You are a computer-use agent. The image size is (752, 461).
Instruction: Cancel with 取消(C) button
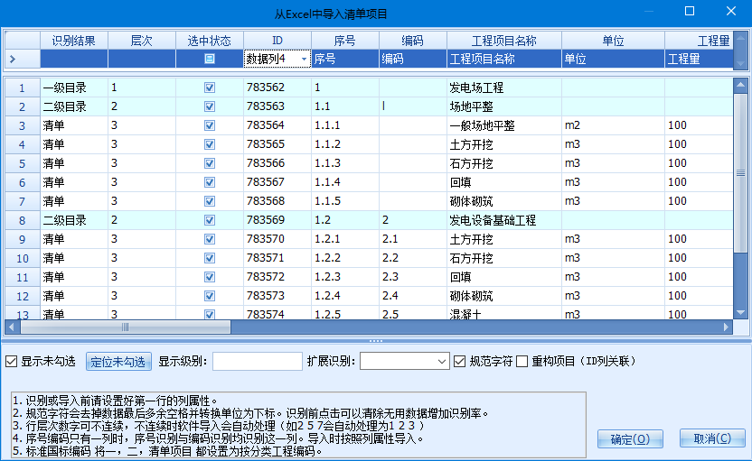pyautogui.click(x=712, y=438)
